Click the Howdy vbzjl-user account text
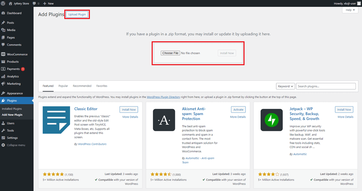Viewport: 362px width, 191px height. (345, 3)
